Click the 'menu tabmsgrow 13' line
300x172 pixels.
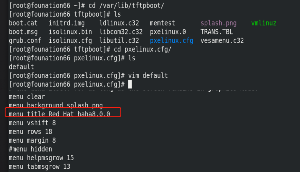(39, 167)
